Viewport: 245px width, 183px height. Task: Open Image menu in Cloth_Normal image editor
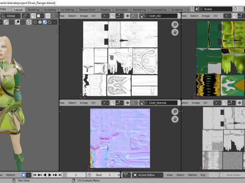84,103
